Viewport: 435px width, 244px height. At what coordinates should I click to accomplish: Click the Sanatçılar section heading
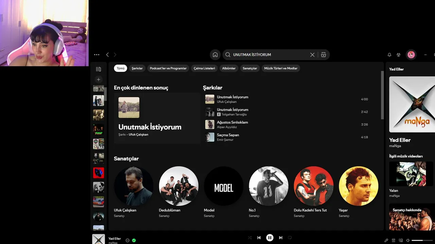(126, 159)
